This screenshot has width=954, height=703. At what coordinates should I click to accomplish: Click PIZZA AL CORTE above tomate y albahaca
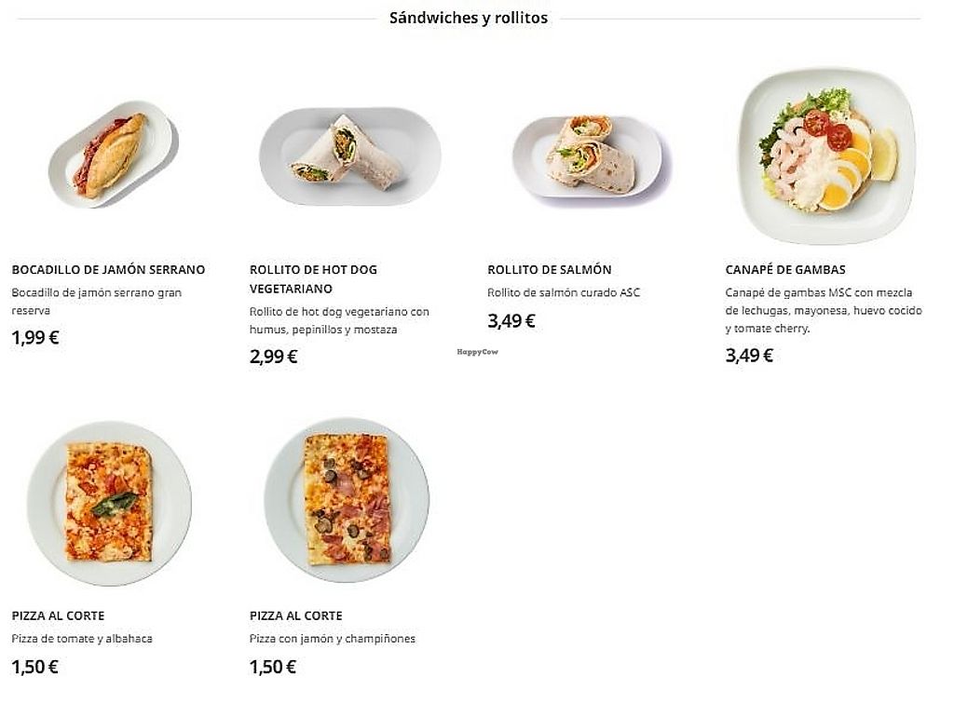click(58, 616)
